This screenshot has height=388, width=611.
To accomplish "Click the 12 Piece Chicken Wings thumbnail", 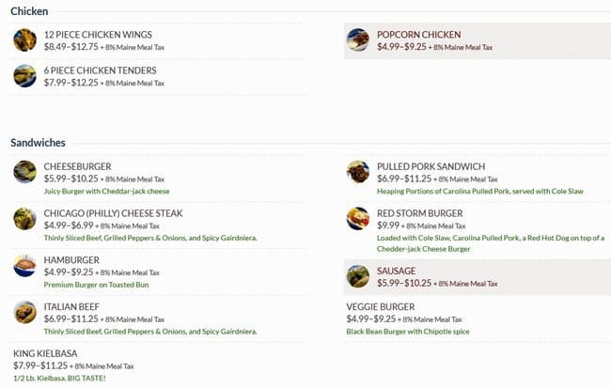I will coord(25,39).
